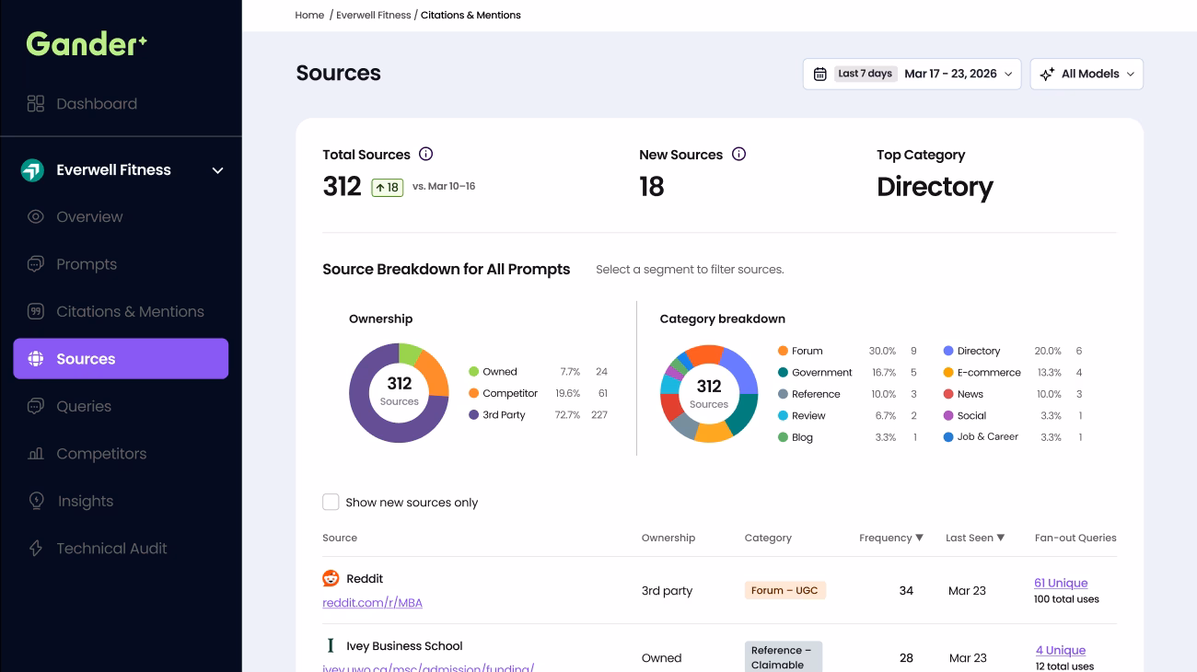Click the Total Sources info icon
This screenshot has width=1197, height=672.
425,155
